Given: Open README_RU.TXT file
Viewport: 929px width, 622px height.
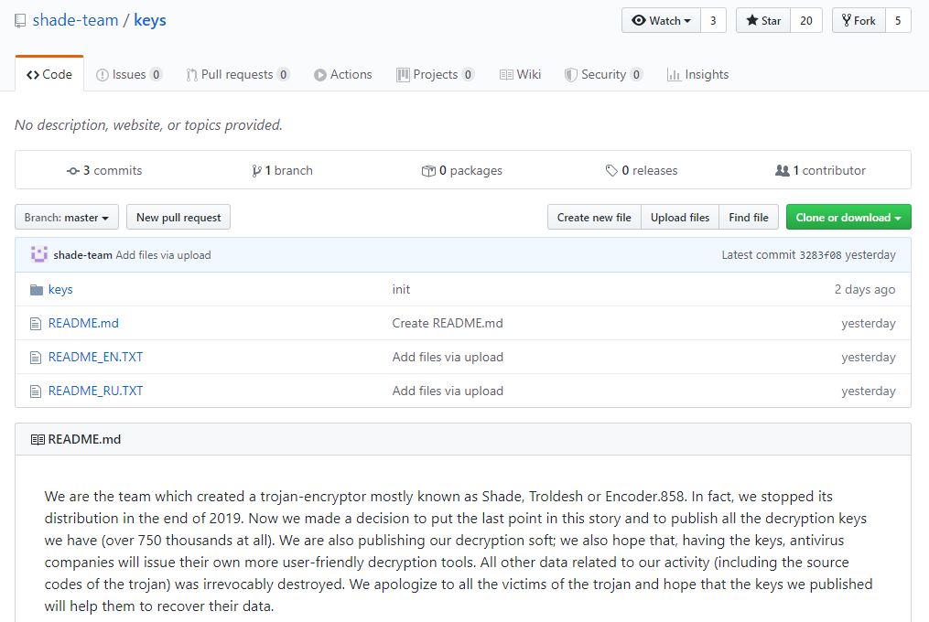Looking at the screenshot, I should pos(95,391).
